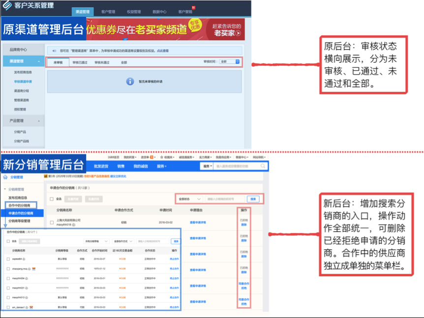This screenshot has width=424, height=318.
Task: Check 全选 box in 申请合作的分销商 list
Action: tap(52, 199)
